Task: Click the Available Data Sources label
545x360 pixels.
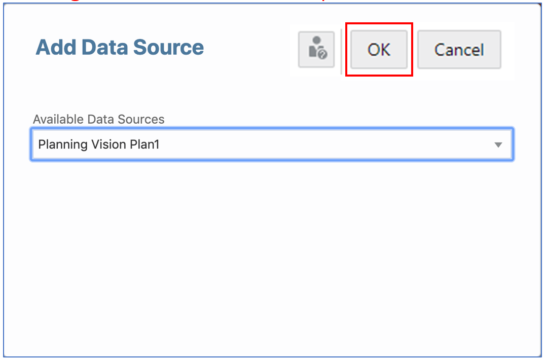Action: tap(99, 119)
